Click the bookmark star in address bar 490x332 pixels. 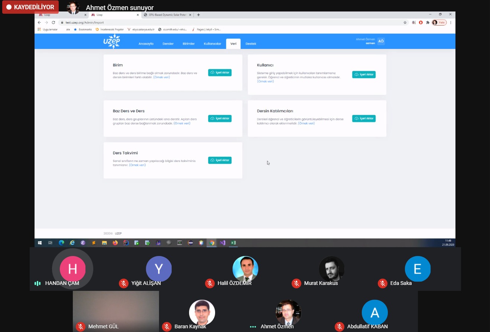(x=405, y=22)
